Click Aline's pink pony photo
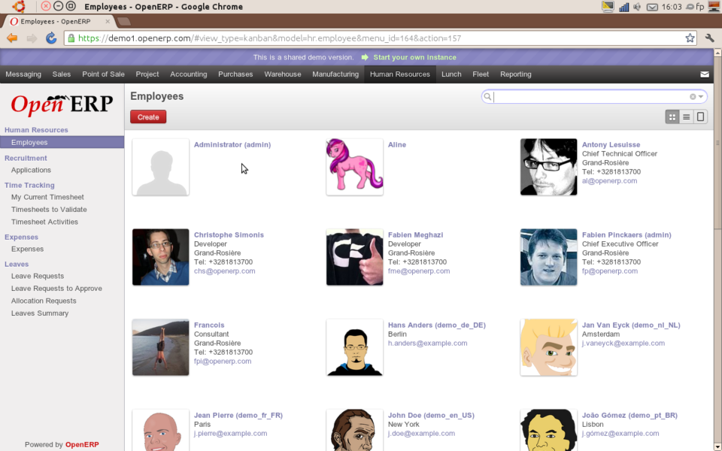 click(x=354, y=167)
